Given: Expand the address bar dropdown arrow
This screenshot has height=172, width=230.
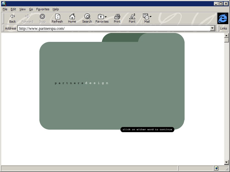Looking at the screenshot, I should 213,28.
